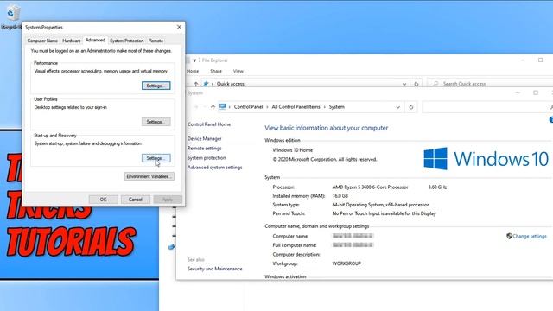Screen dimensions: 553x311
Task: Select All Control Panel Items breadcrumb
Action: tap(296, 107)
